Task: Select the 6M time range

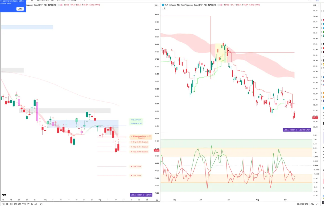Action: click(19, 204)
